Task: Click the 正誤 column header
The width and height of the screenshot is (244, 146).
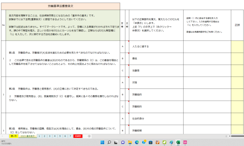Action: click(x=237, y=25)
